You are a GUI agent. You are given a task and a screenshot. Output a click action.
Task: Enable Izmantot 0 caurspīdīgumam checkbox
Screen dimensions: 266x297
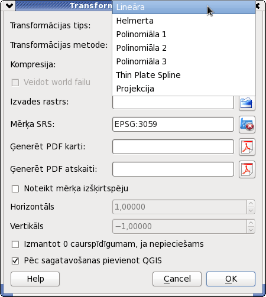click(x=15, y=244)
